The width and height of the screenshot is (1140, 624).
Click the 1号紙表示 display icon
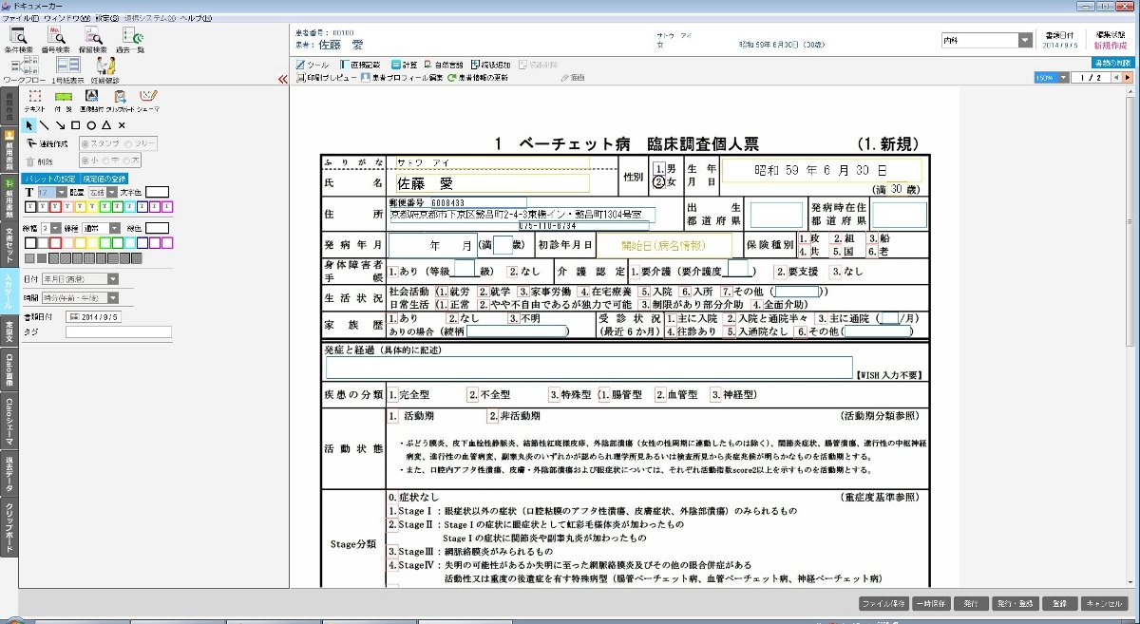pyautogui.click(x=67, y=69)
